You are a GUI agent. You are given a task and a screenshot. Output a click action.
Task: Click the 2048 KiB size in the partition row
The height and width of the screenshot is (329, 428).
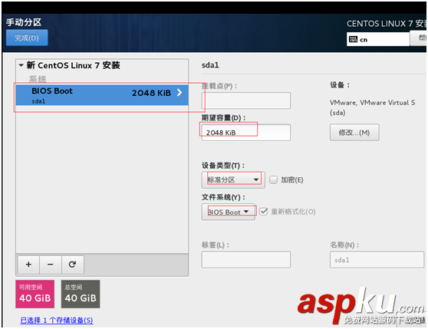click(x=152, y=93)
